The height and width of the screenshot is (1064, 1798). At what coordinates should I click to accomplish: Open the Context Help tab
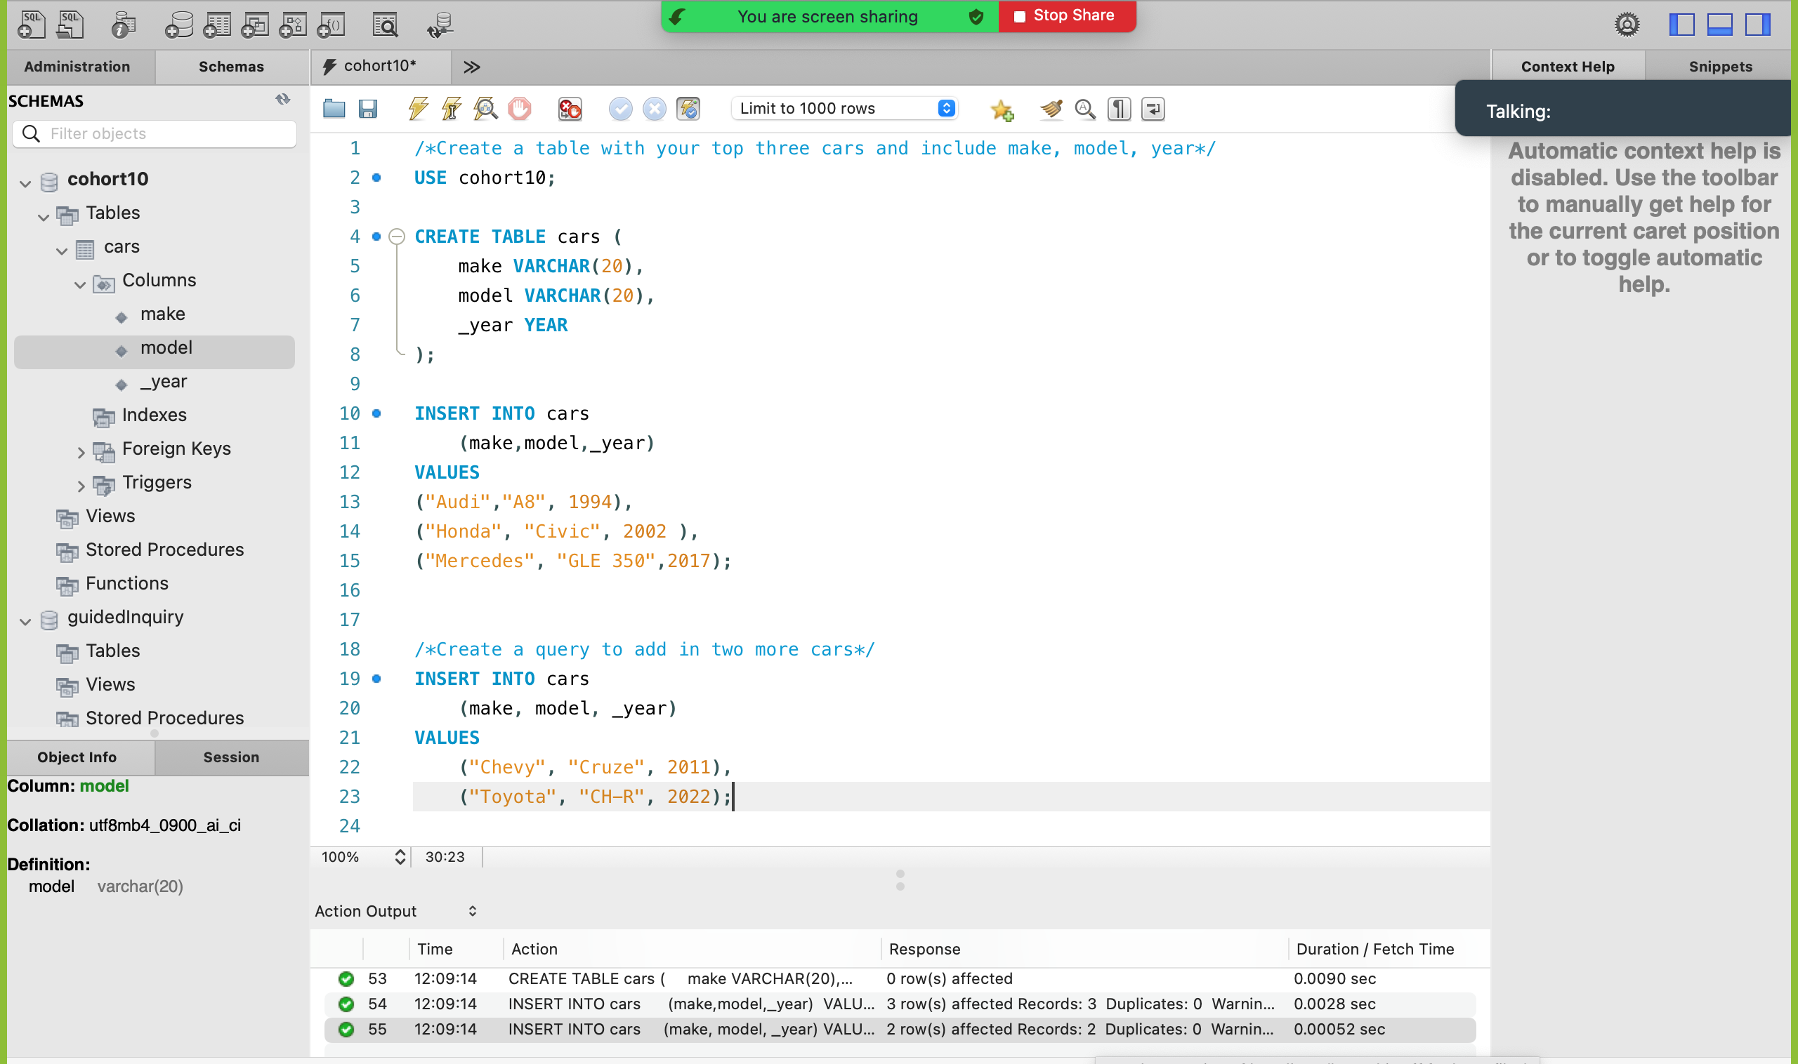pos(1568,67)
